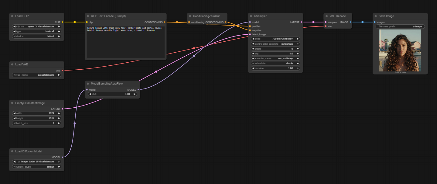The image size is (437, 184).
Task: Toggle collapse of the Save Image node
Action: pyautogui.click(x=376, y=16)
